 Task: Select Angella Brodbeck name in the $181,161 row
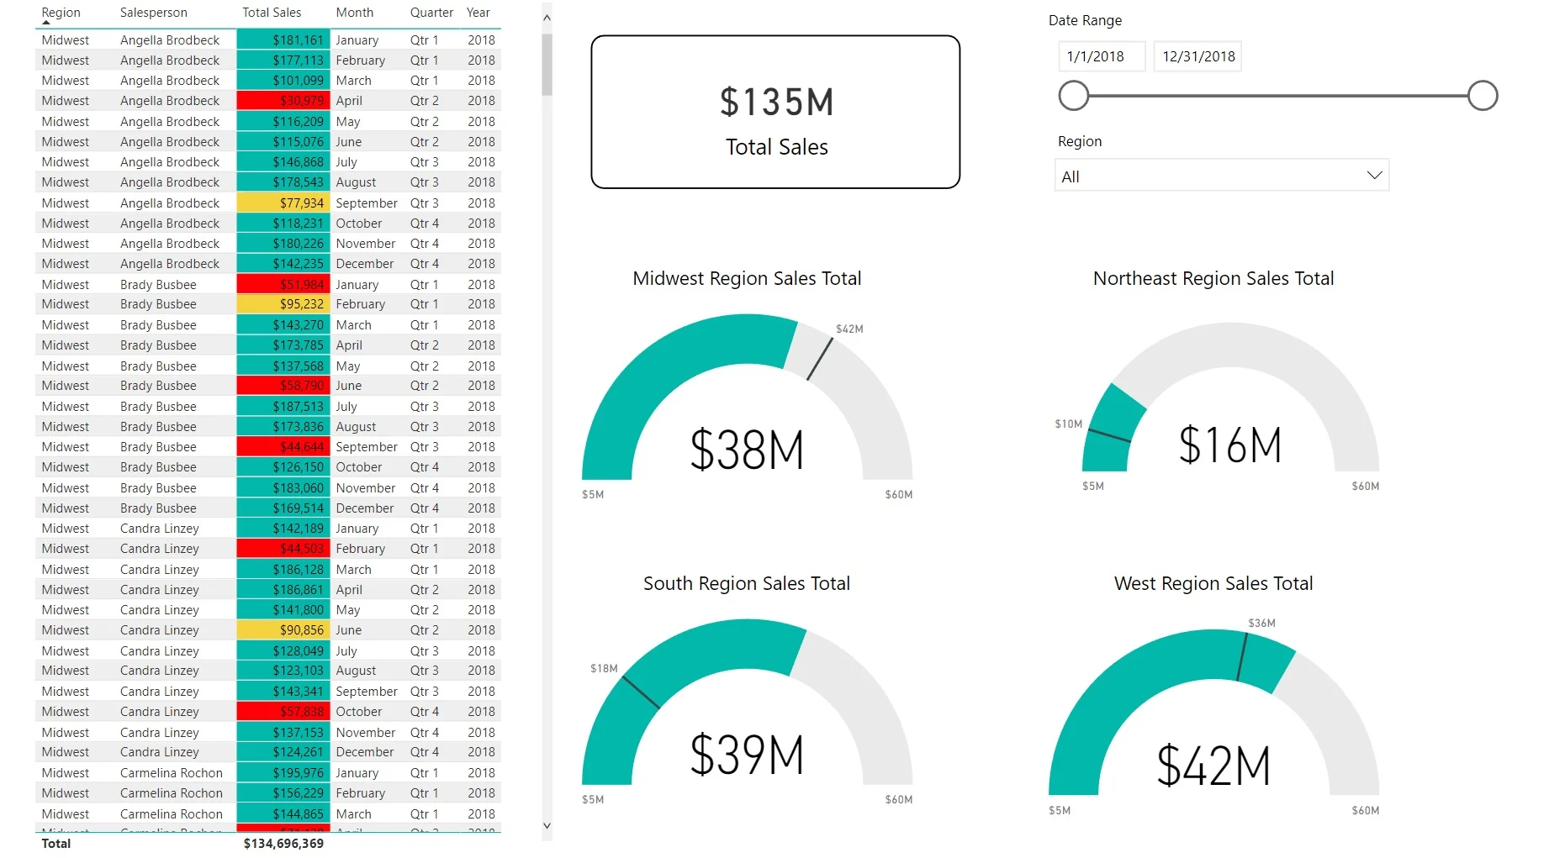(x=169, y=39)
